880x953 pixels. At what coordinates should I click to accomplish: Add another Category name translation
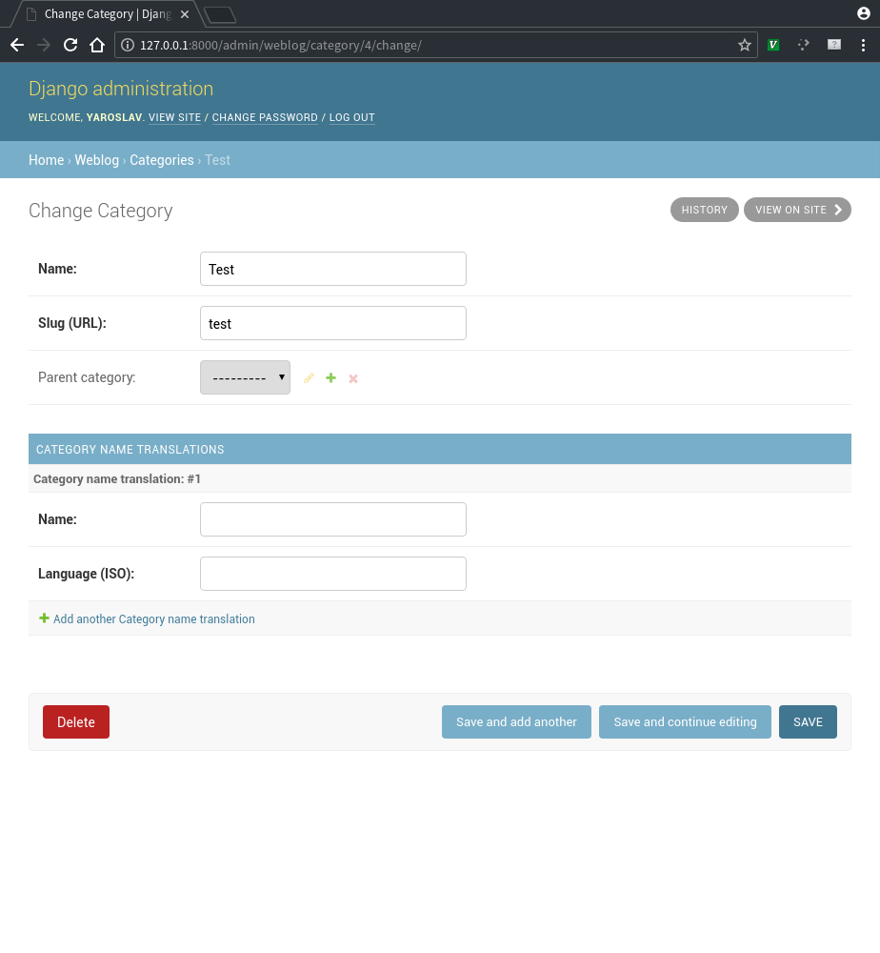pos(153,618)
